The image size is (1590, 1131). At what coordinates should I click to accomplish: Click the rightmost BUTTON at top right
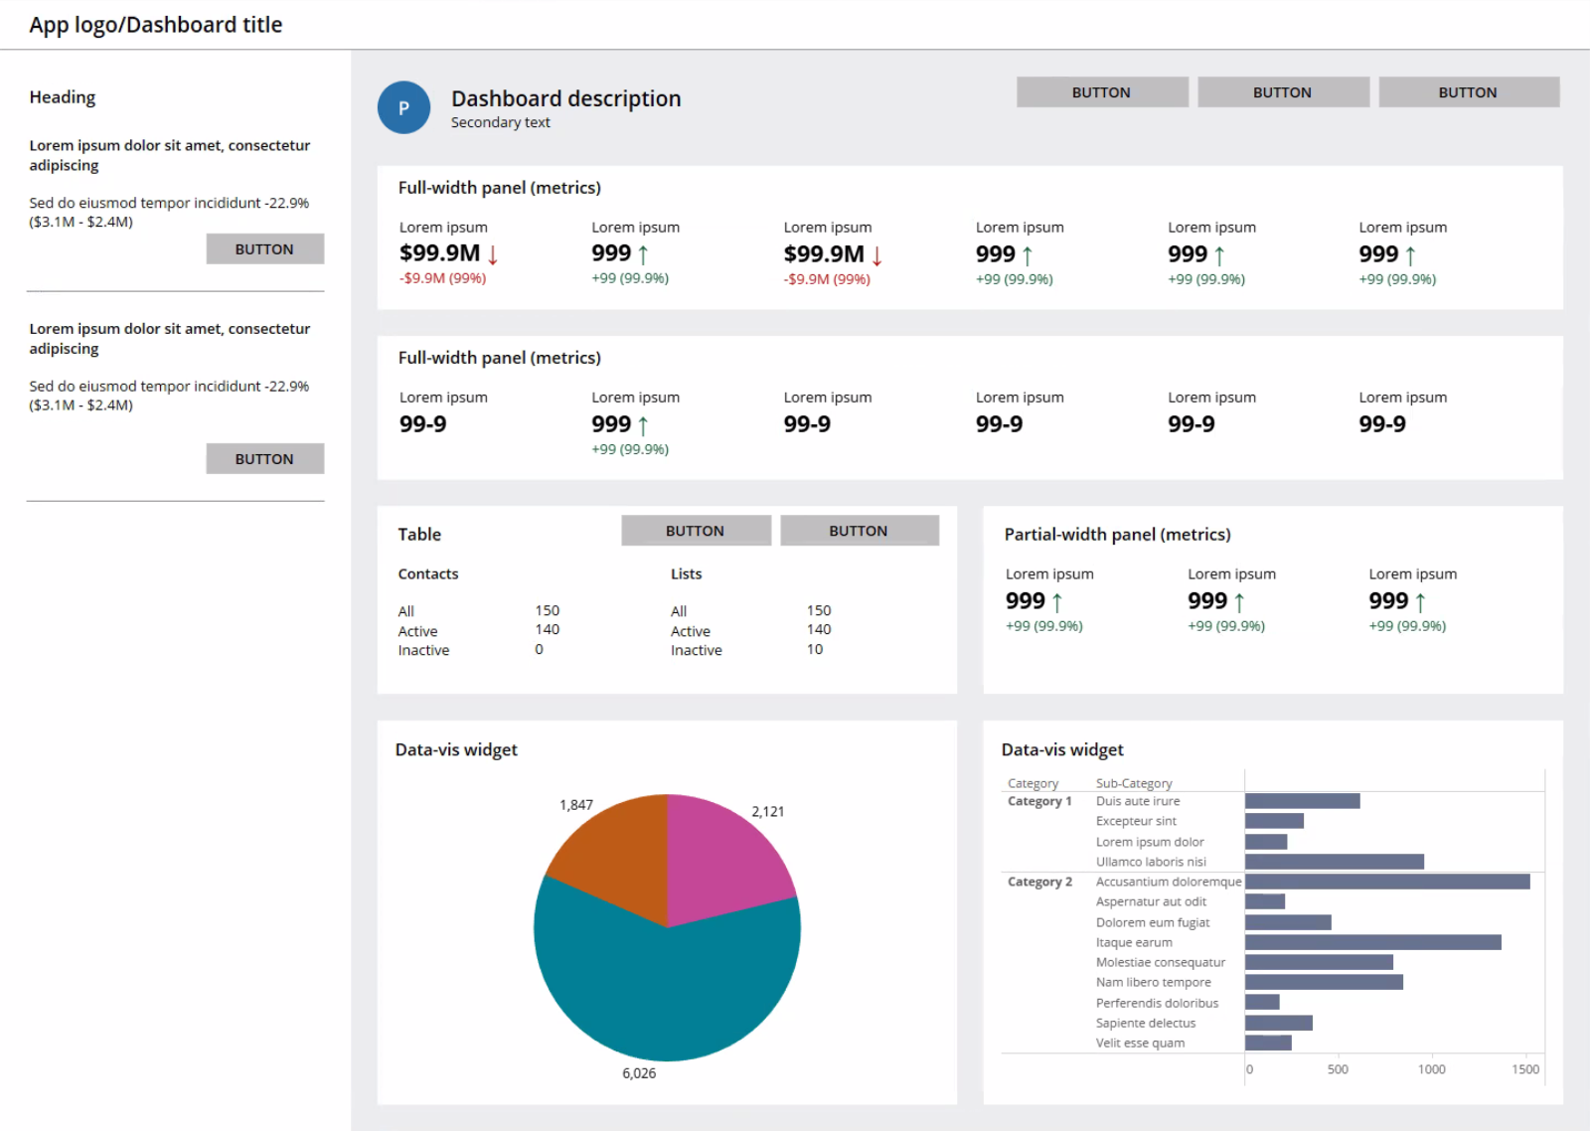(1469, 91)
